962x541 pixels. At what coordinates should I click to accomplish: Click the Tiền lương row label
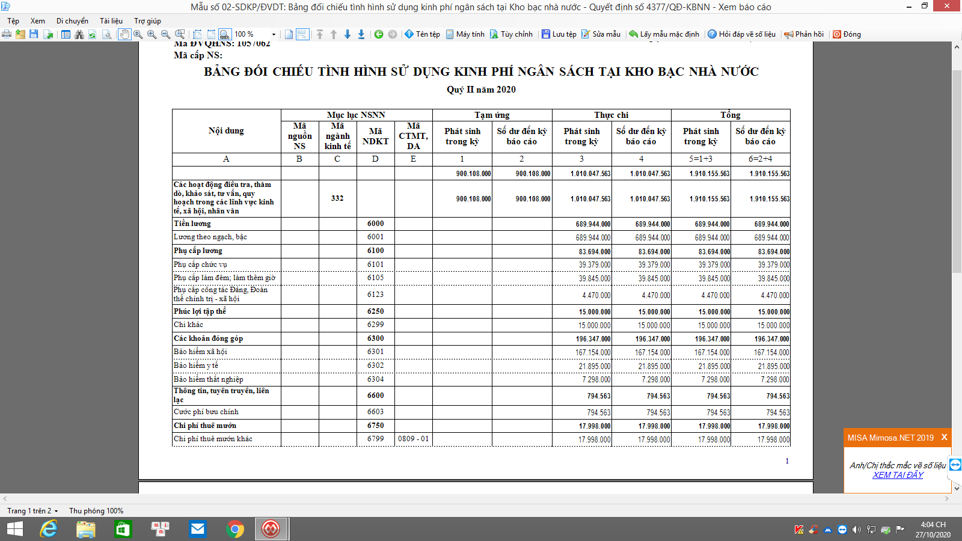[x=192, y=224]
